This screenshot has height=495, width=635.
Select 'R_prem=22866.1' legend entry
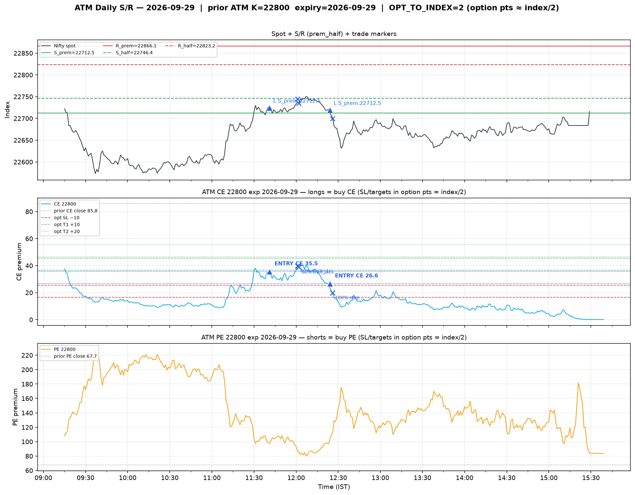[x=130, y=46]
